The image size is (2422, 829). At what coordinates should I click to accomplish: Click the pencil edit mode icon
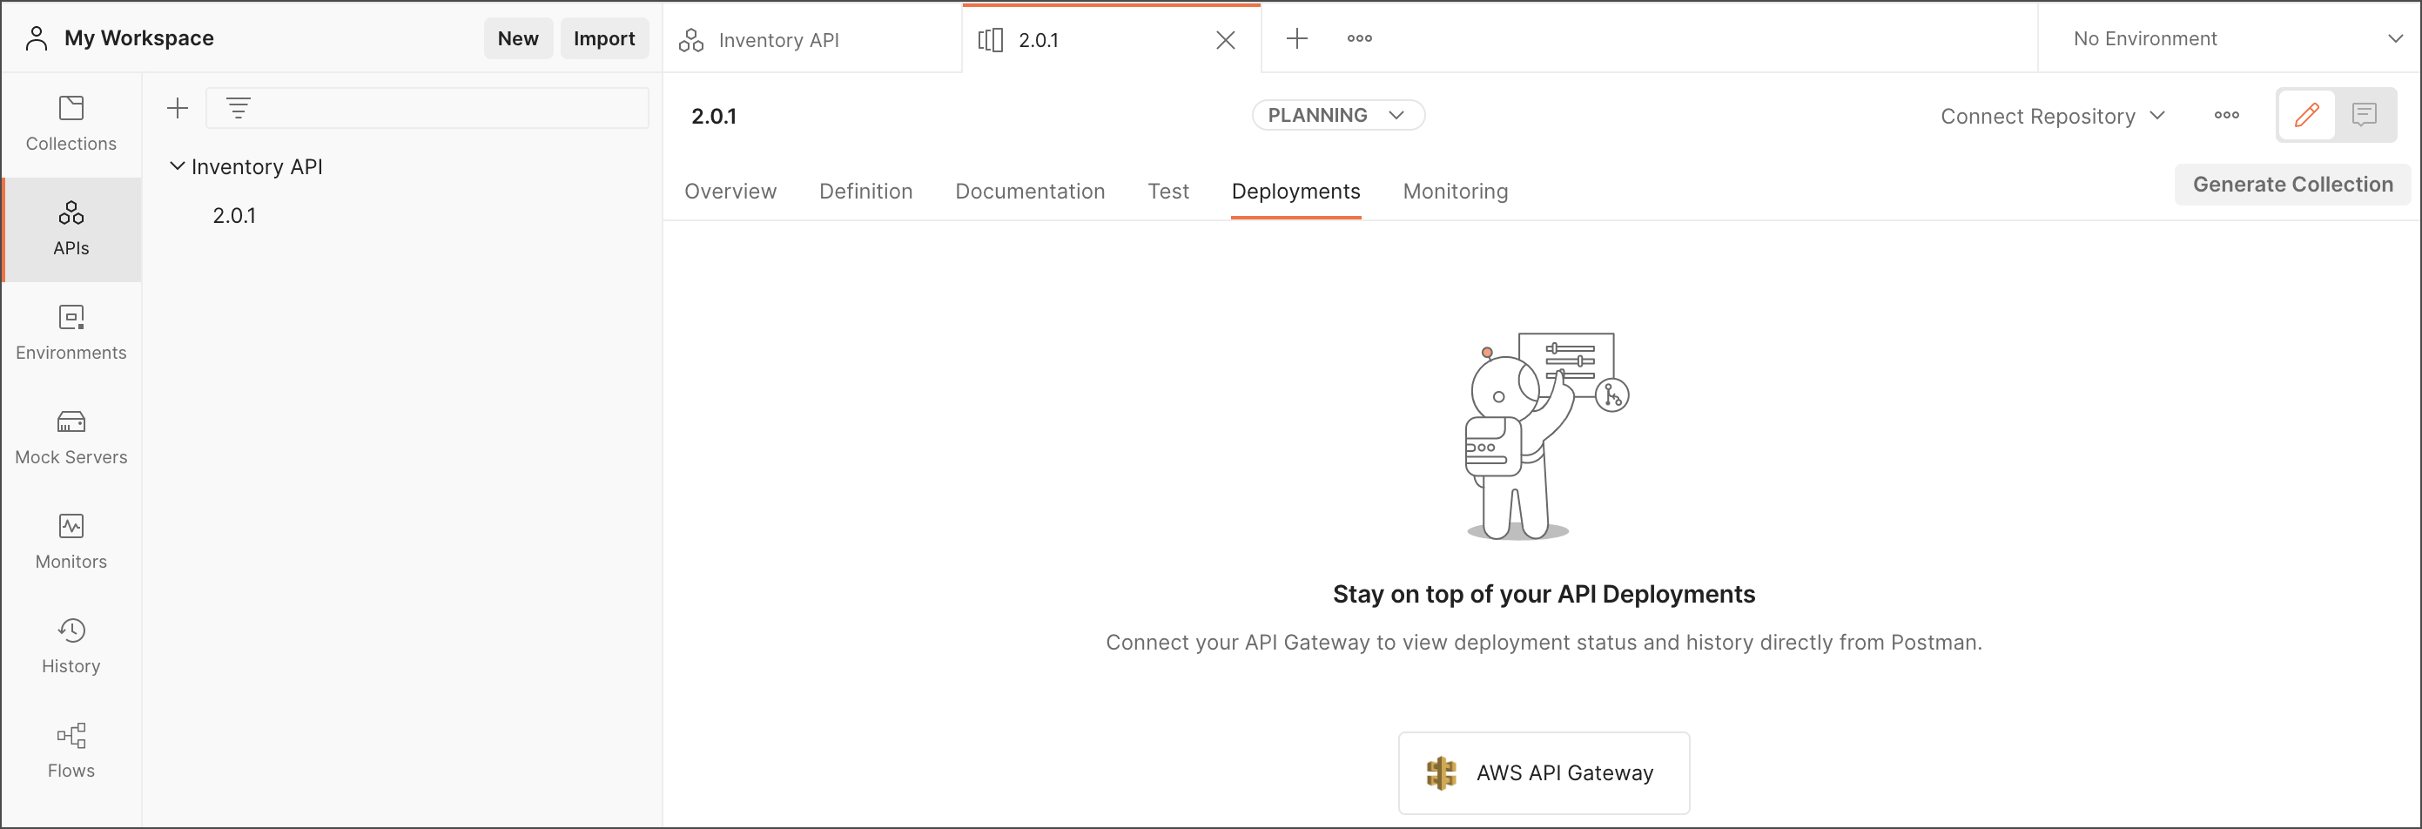pos(2306,115)
